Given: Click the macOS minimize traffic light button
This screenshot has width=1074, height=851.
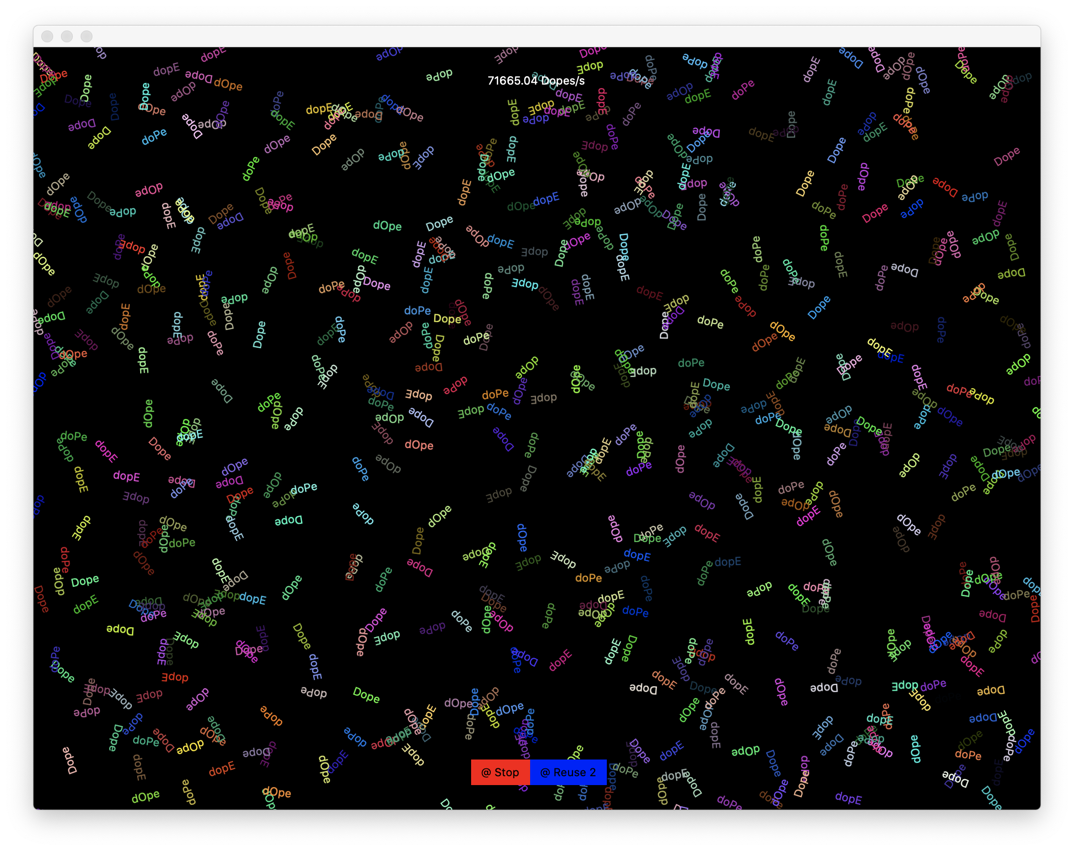Looking at the screenshot, I should coord(67,36).
